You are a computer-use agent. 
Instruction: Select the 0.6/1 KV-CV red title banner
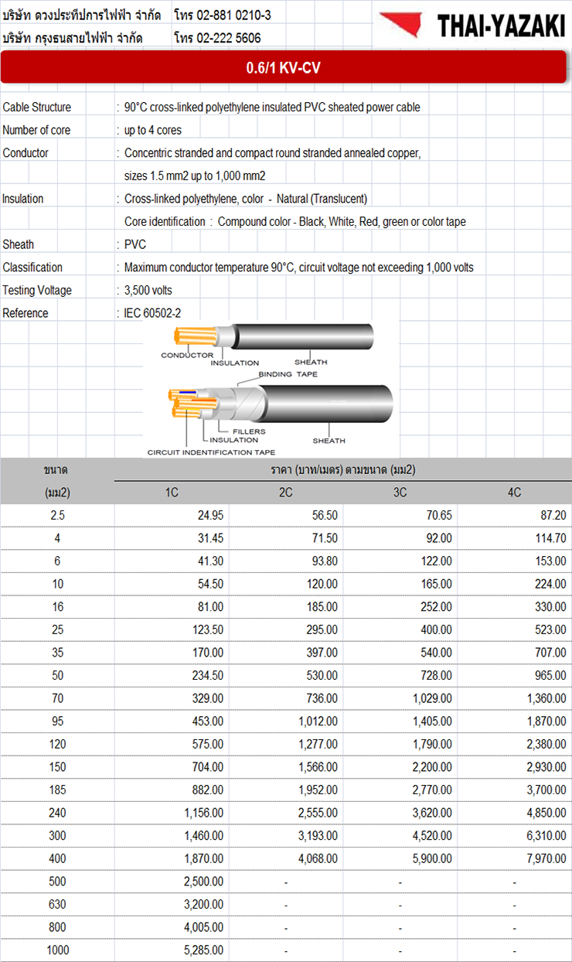click(284, 67)
